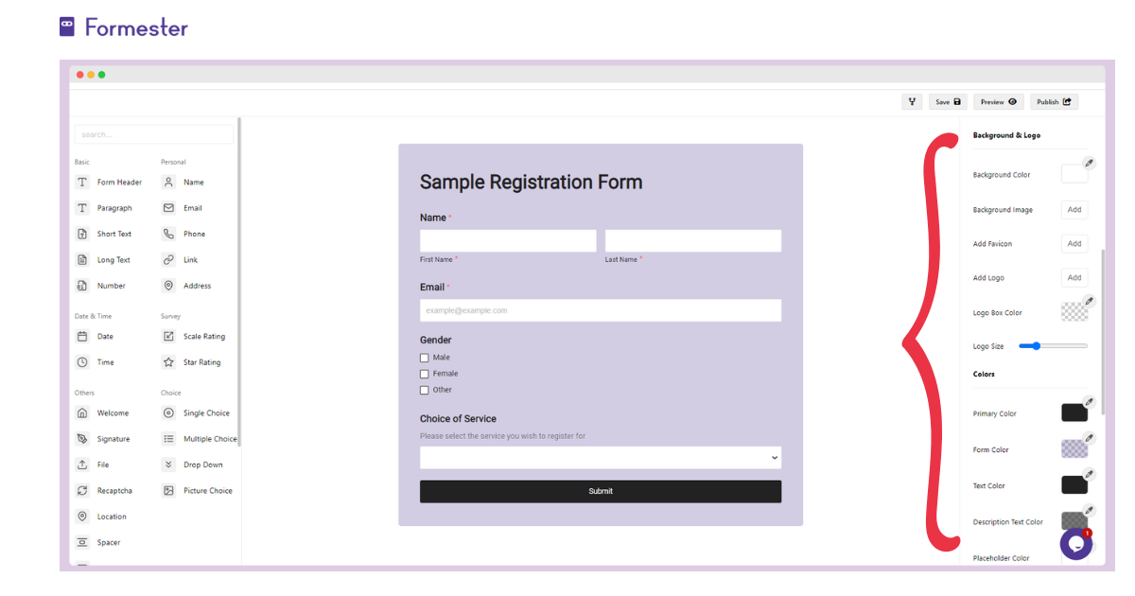Open the Choice of Service dropdown
The image size is (1135, 596).
(x=601, y=458)
